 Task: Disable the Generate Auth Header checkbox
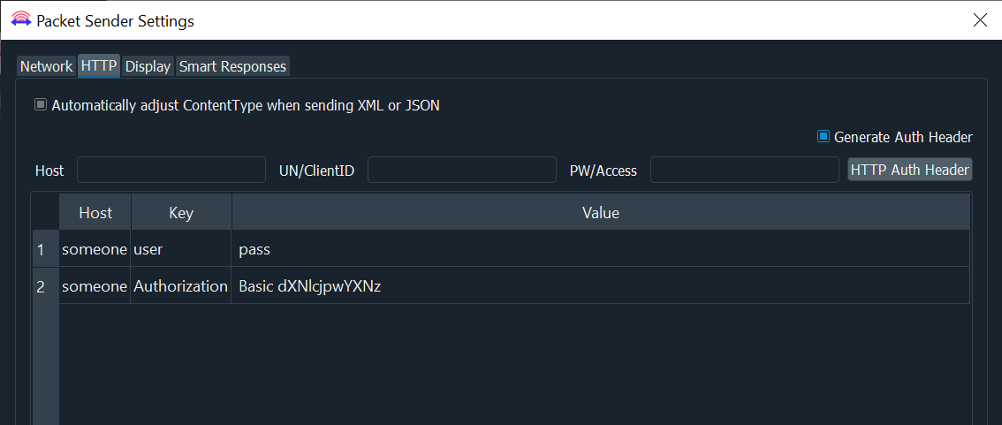click(824, 137)
